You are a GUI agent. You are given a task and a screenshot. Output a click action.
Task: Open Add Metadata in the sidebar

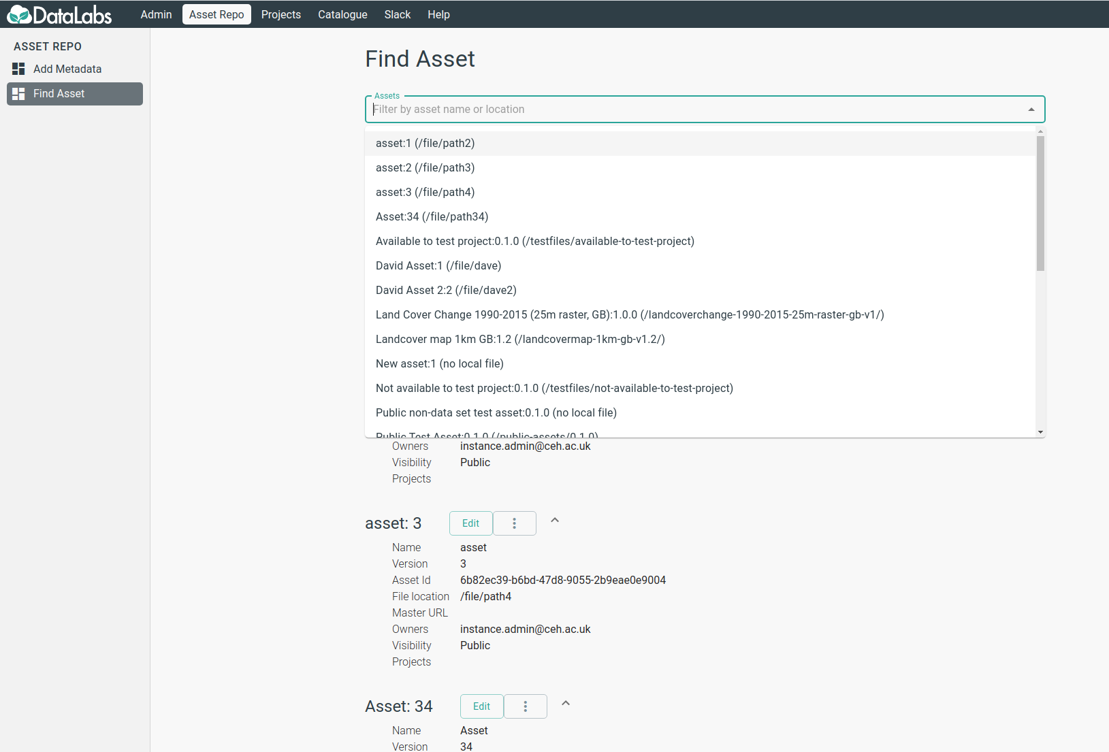(x=75, y=69)
